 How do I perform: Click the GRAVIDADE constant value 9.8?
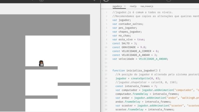click(x=142, y=47)
